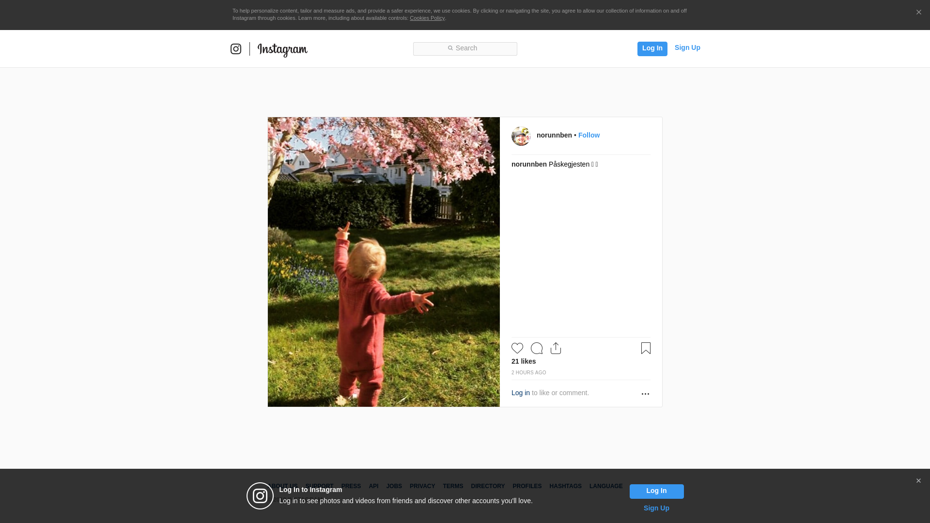
Task: Open the API footer link
Action: point(373,486)
